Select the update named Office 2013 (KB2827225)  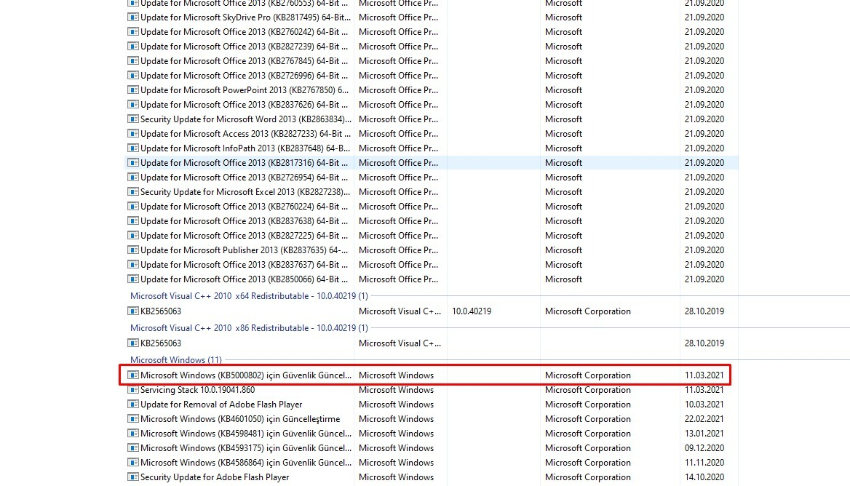244,236
